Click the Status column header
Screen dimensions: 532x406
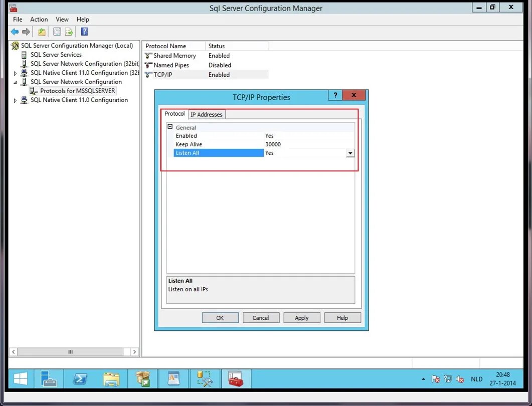[237, 46]
